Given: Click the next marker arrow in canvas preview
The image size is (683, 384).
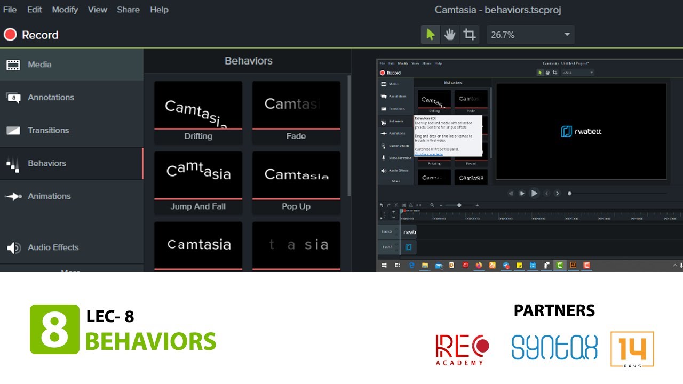Looking at the screenshot, I should (558, 194).
